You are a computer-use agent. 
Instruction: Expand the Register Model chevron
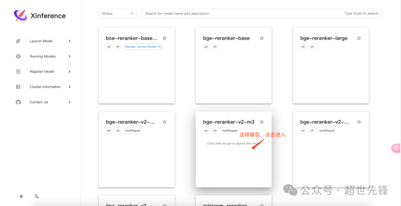(70, 72)
